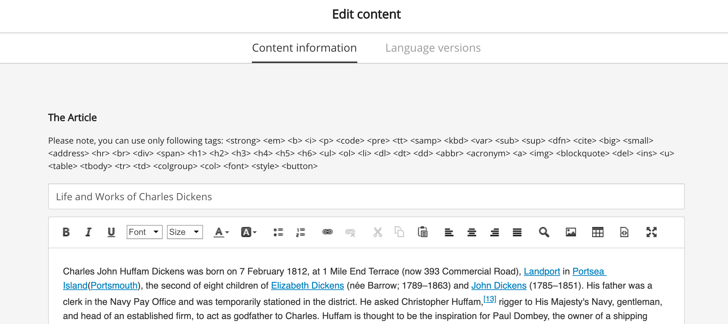Click the insert link icon
This screenshot has height=324, width=728.
coord(328,232)
